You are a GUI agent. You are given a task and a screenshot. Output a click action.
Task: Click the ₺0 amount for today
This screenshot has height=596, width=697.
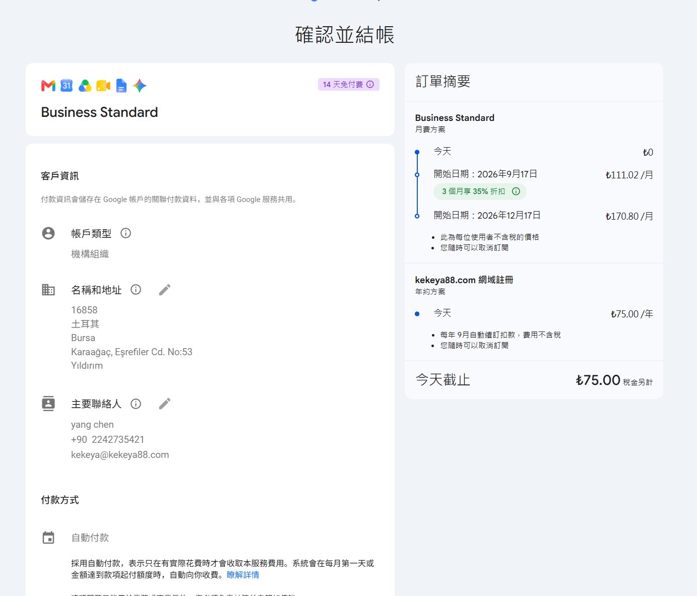pyautogui.click(x=648, y=153)
